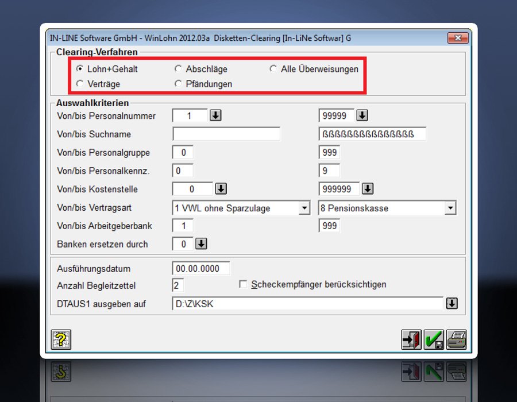
Task: Click the DTAUS1 path field D:\Z\KSK
Action: 307,303
